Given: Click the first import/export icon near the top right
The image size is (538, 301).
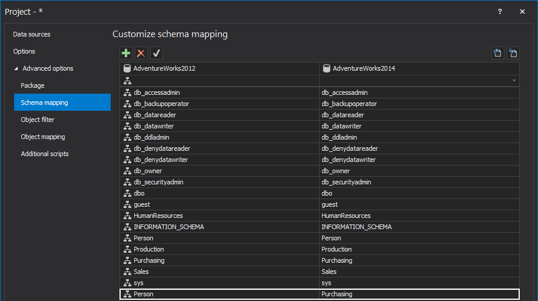Looking at the screenshot, I should [497, 53].
